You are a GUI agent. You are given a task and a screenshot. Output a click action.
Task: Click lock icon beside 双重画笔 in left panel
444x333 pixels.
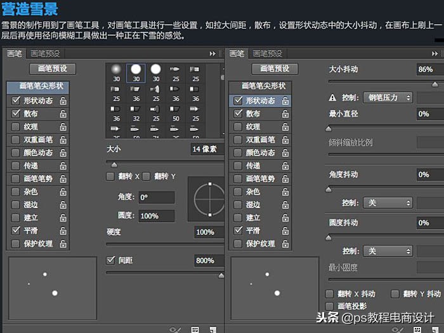pos(63,140)
